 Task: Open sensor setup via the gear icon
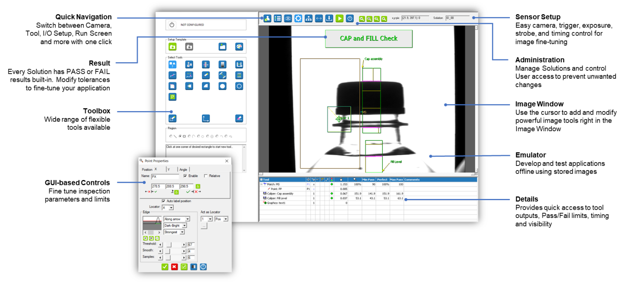298,18
